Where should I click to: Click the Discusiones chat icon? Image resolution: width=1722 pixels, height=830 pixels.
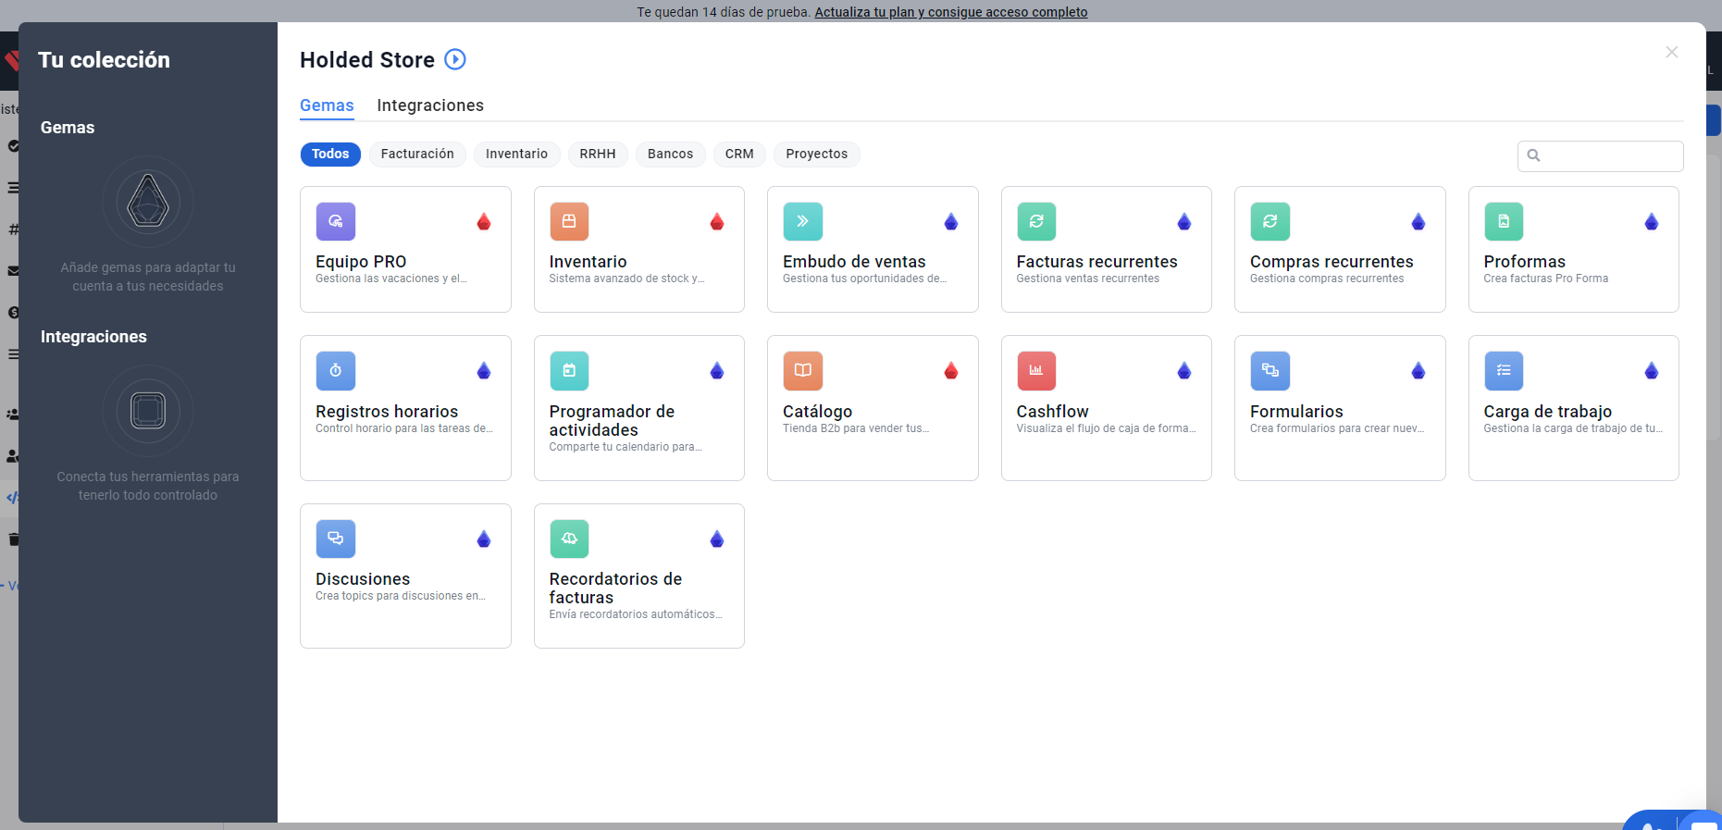point(336,539)
